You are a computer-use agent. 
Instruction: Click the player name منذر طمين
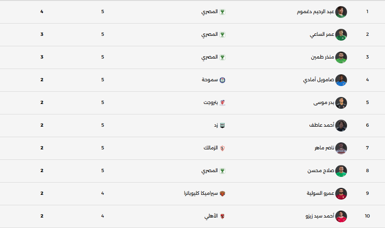322,57
